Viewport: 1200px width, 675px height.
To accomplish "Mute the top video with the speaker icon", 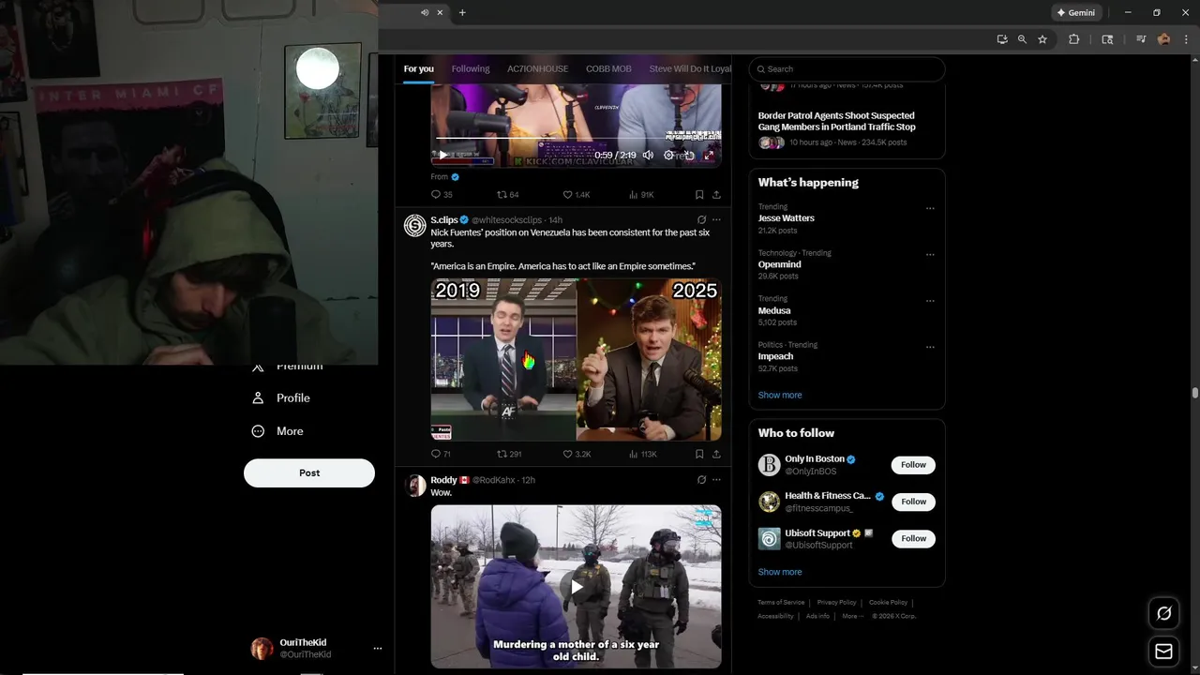I will pyautogui.click(x=648, y=156).
